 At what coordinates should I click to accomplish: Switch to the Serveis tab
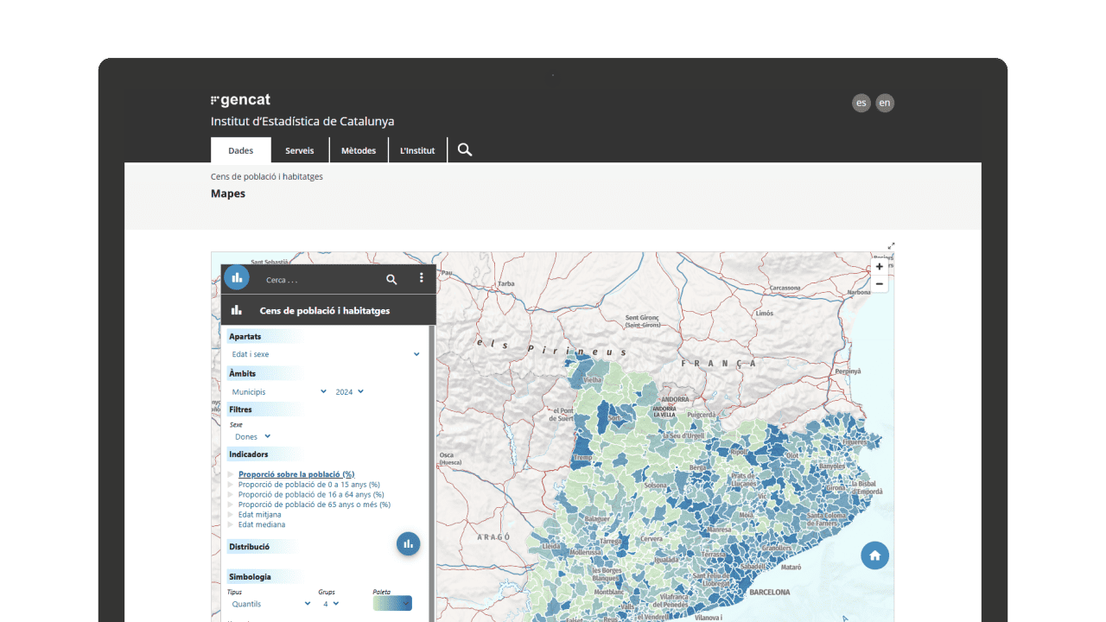click(300, 149)
